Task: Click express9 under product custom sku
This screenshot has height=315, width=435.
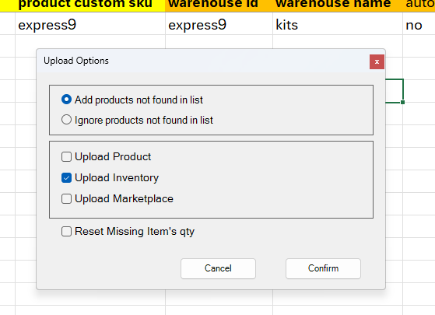Action: tap(90, 24)
